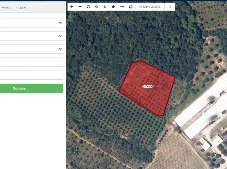Click the coordinates 40.3254 : 28.2313 readout

coord(150,7)
